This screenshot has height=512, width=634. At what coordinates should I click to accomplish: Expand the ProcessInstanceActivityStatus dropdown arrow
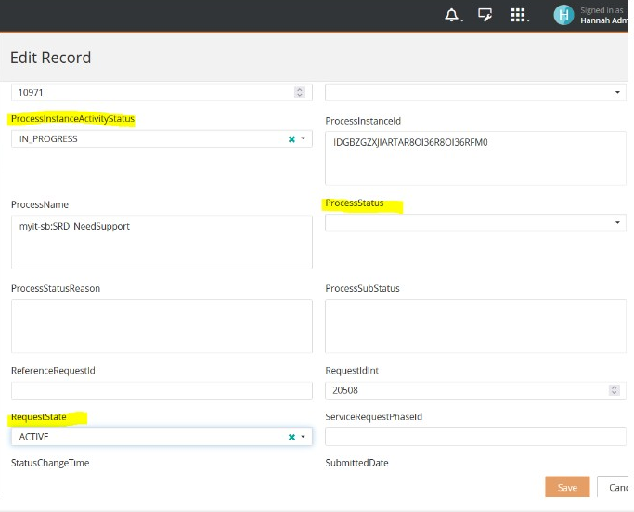click(304, 138)
